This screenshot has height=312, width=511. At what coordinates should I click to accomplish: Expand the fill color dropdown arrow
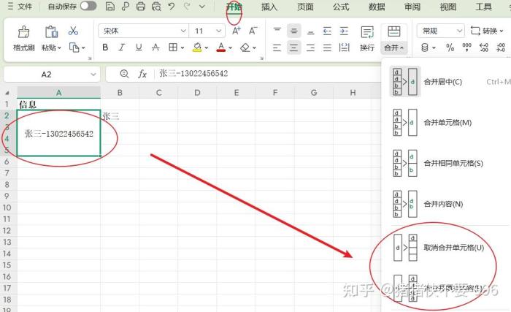point(207,48)
